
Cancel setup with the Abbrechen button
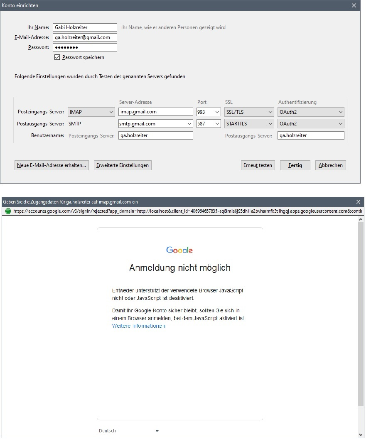pos(331,165)
